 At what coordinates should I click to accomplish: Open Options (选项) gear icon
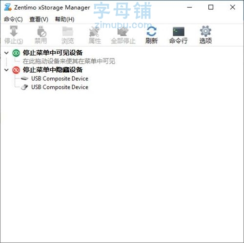tap(205, 31)
